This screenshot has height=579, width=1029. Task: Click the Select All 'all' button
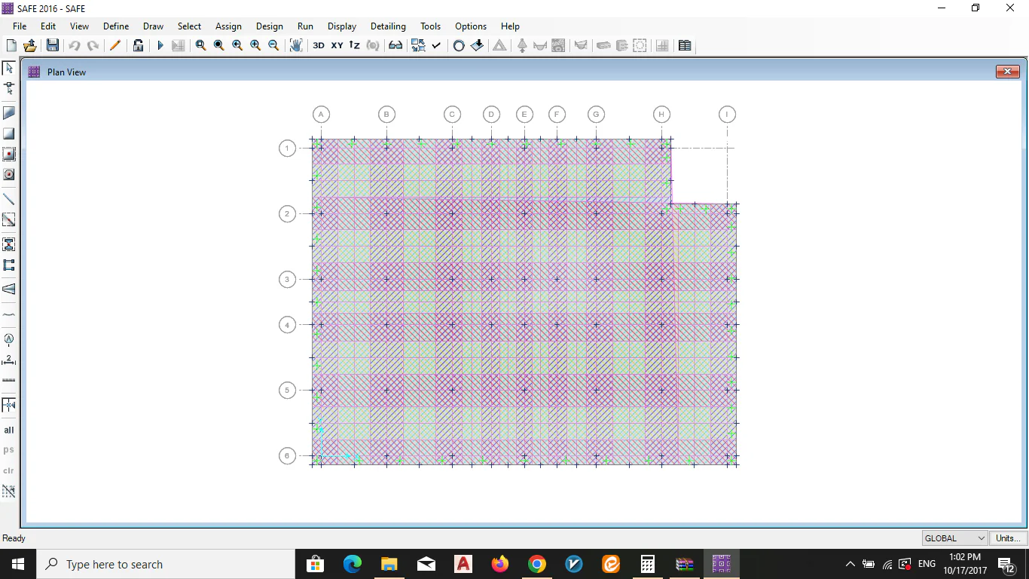9,430
